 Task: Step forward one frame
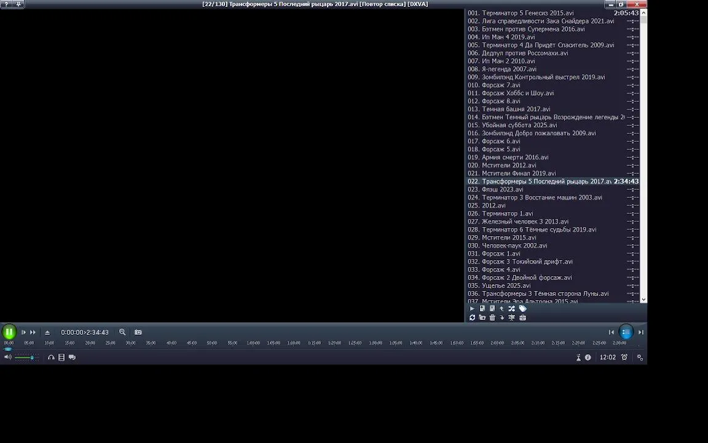click(x=23, y=332)
